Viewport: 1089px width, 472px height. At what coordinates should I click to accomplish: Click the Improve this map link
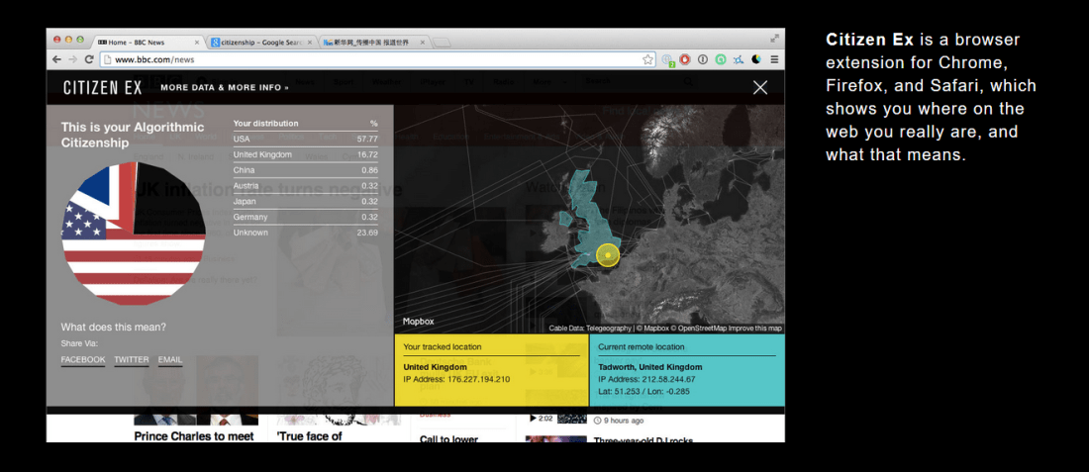pos(755,329)
